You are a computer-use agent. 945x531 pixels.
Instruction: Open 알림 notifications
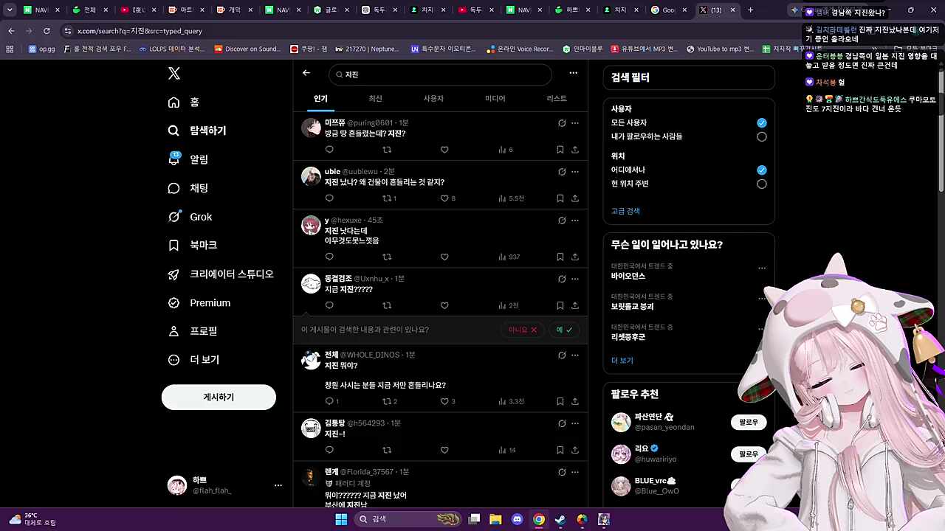pos(188,159)
